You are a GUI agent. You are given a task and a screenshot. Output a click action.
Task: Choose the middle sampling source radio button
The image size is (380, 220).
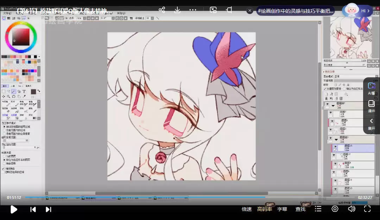point(4,160)
